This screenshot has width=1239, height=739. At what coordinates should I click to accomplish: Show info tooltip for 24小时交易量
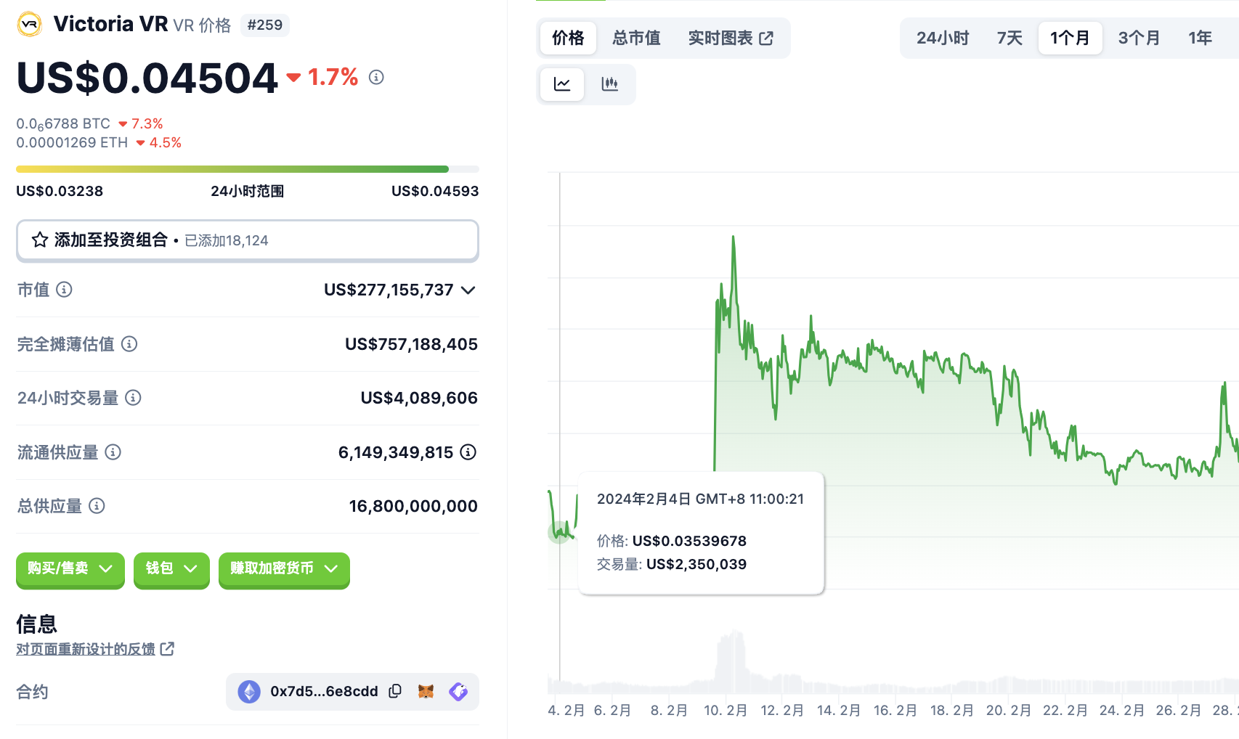(x=133, y=398)
